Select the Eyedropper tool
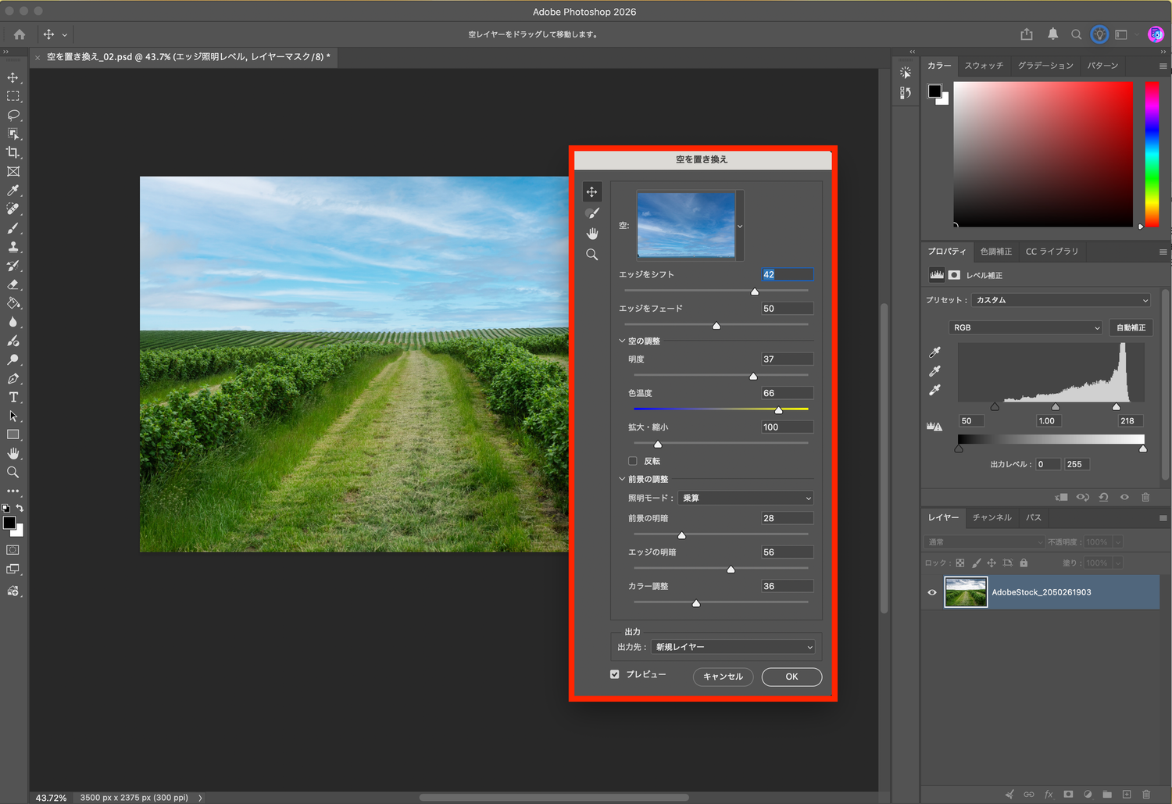 click(x=13, y=191)
